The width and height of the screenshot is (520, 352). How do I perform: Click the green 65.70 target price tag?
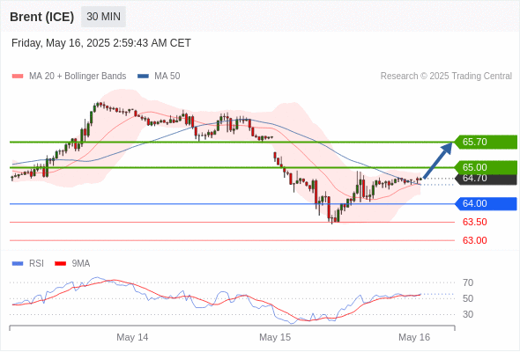click(x=486, y=142)
